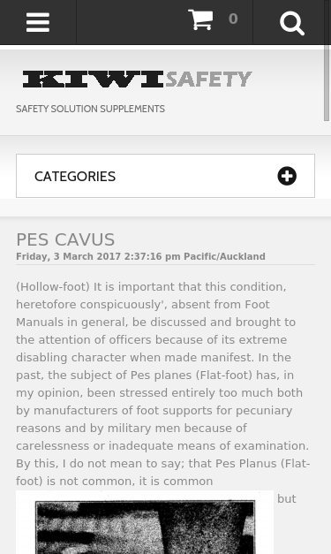Viewport: 331px width, 554px height.
Task: Open the PES CAVUS article title
Action: (65, 239)
